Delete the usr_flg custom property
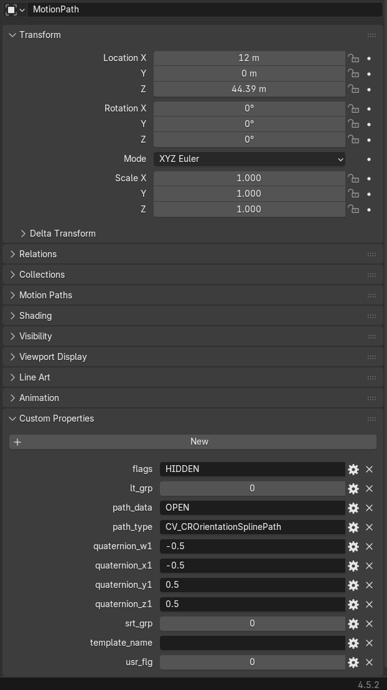This screenshot has height=690, width=387. click(369, 662)
